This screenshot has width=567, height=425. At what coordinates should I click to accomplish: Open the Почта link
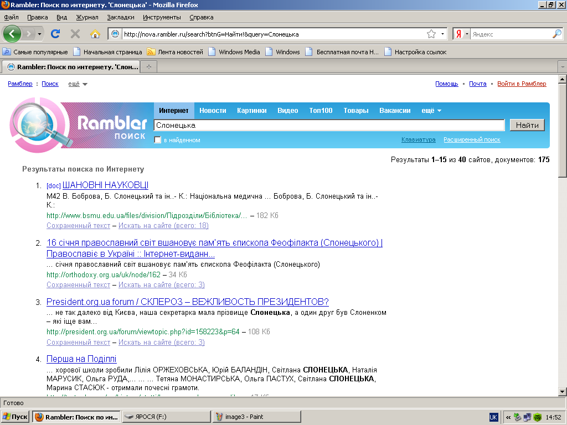pos(478,84)
